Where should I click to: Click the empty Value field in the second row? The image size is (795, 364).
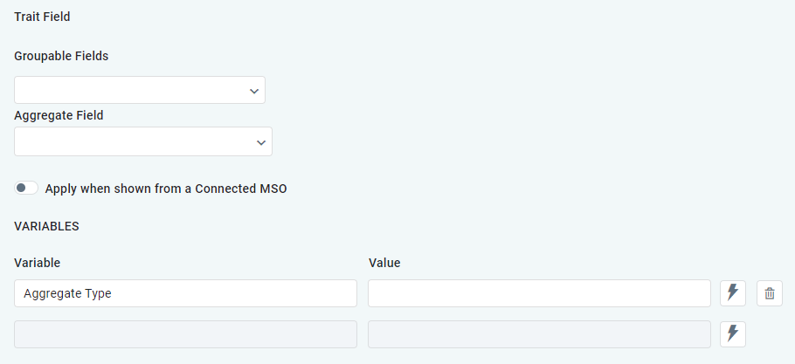coord(539,333)
